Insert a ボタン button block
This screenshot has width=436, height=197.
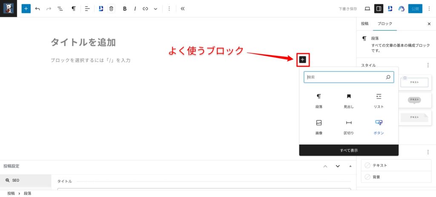pyautogui.click(x=379, y=128)
